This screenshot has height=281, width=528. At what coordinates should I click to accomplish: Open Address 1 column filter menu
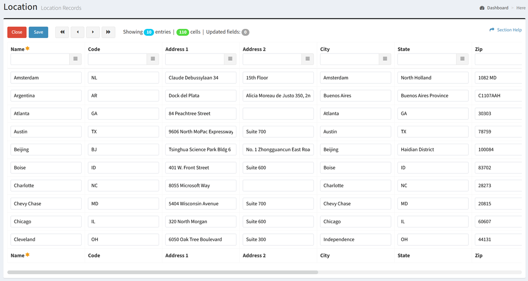(230, 59)
